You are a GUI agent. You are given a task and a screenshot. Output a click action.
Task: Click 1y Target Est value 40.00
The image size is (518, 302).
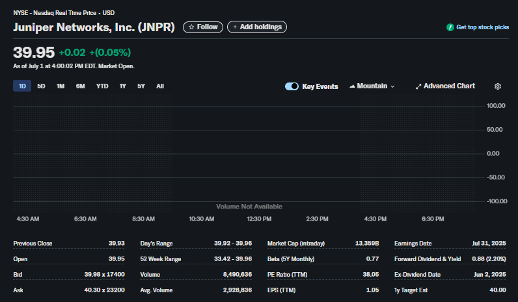tap(498, 290)
